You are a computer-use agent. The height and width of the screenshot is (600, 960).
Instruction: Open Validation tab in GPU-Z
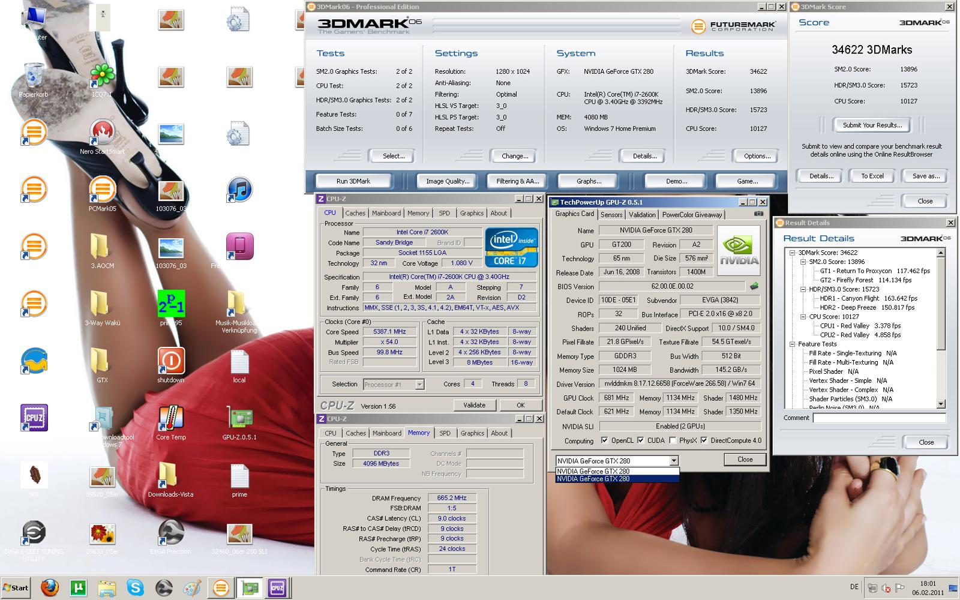(642, 215)
